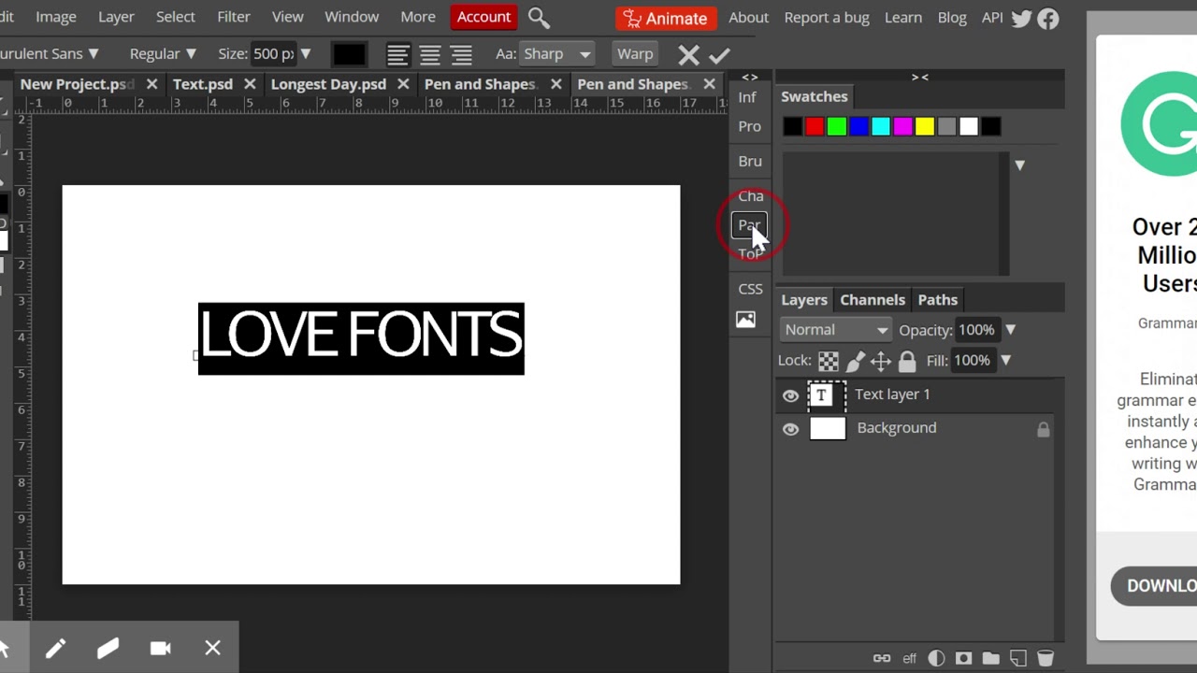Toggle lock image pixels brush icon
Viewport: 1197px width, 673px height.
click(855, 361)
